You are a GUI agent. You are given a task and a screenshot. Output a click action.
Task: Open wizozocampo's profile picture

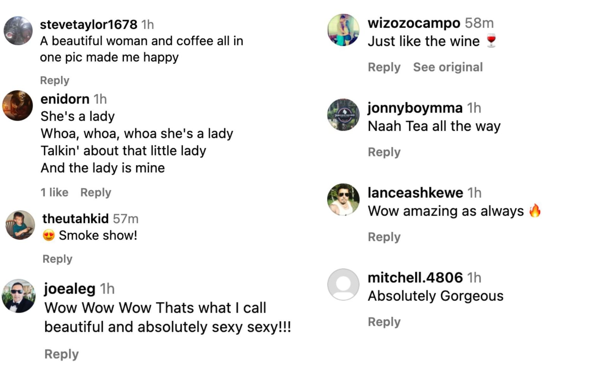[x=343, y=30]
